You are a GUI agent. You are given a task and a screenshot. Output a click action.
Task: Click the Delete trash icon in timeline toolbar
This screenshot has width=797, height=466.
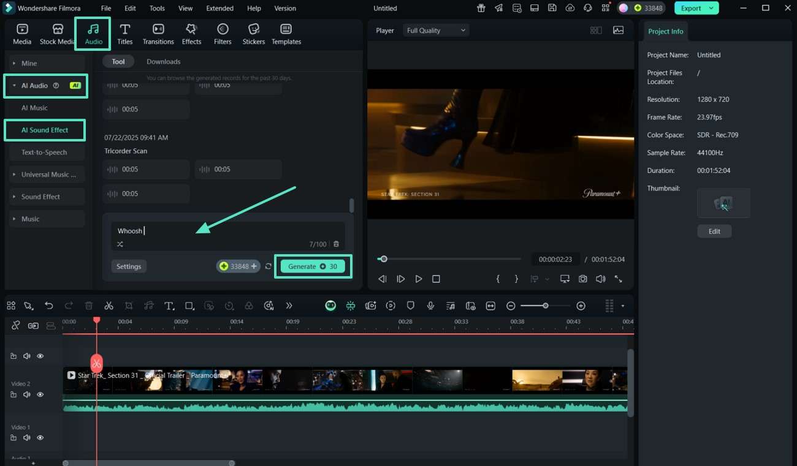pyautogui.click(x=89, y=306)
